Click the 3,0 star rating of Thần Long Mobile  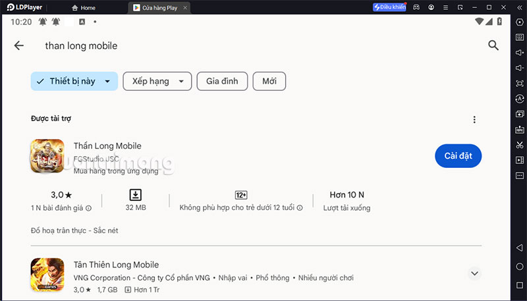click(61, 195)
